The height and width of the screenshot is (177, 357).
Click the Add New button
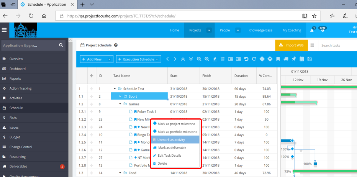click(x=94, y=59)
